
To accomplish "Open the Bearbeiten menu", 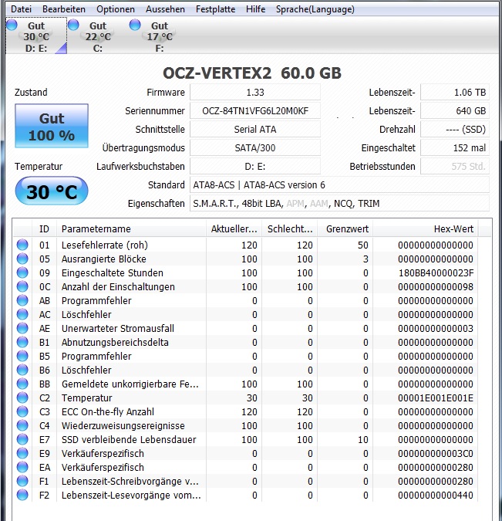I will [x=64, y=9].
